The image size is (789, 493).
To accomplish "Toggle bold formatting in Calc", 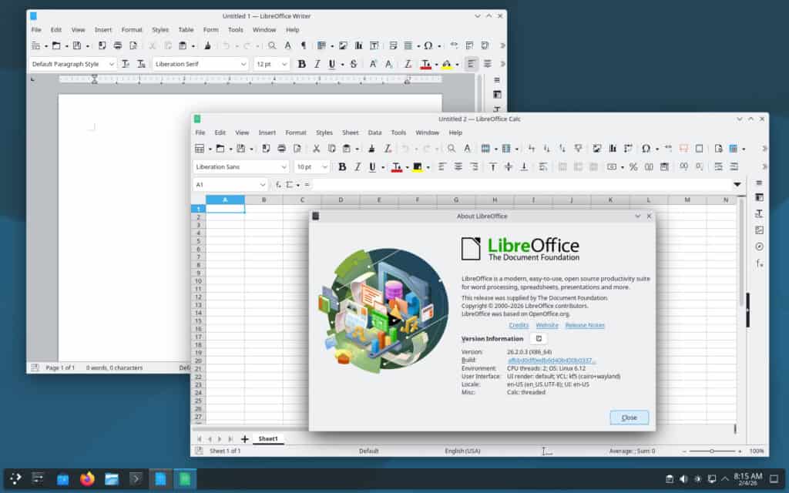I will pos(341,166).
